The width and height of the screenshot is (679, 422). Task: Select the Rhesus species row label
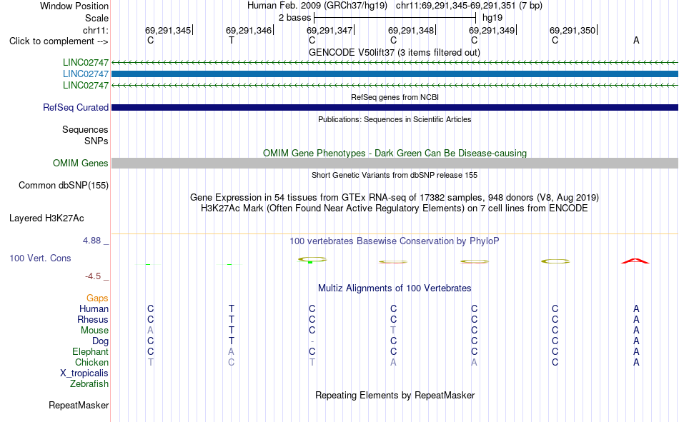click(93, 319)
